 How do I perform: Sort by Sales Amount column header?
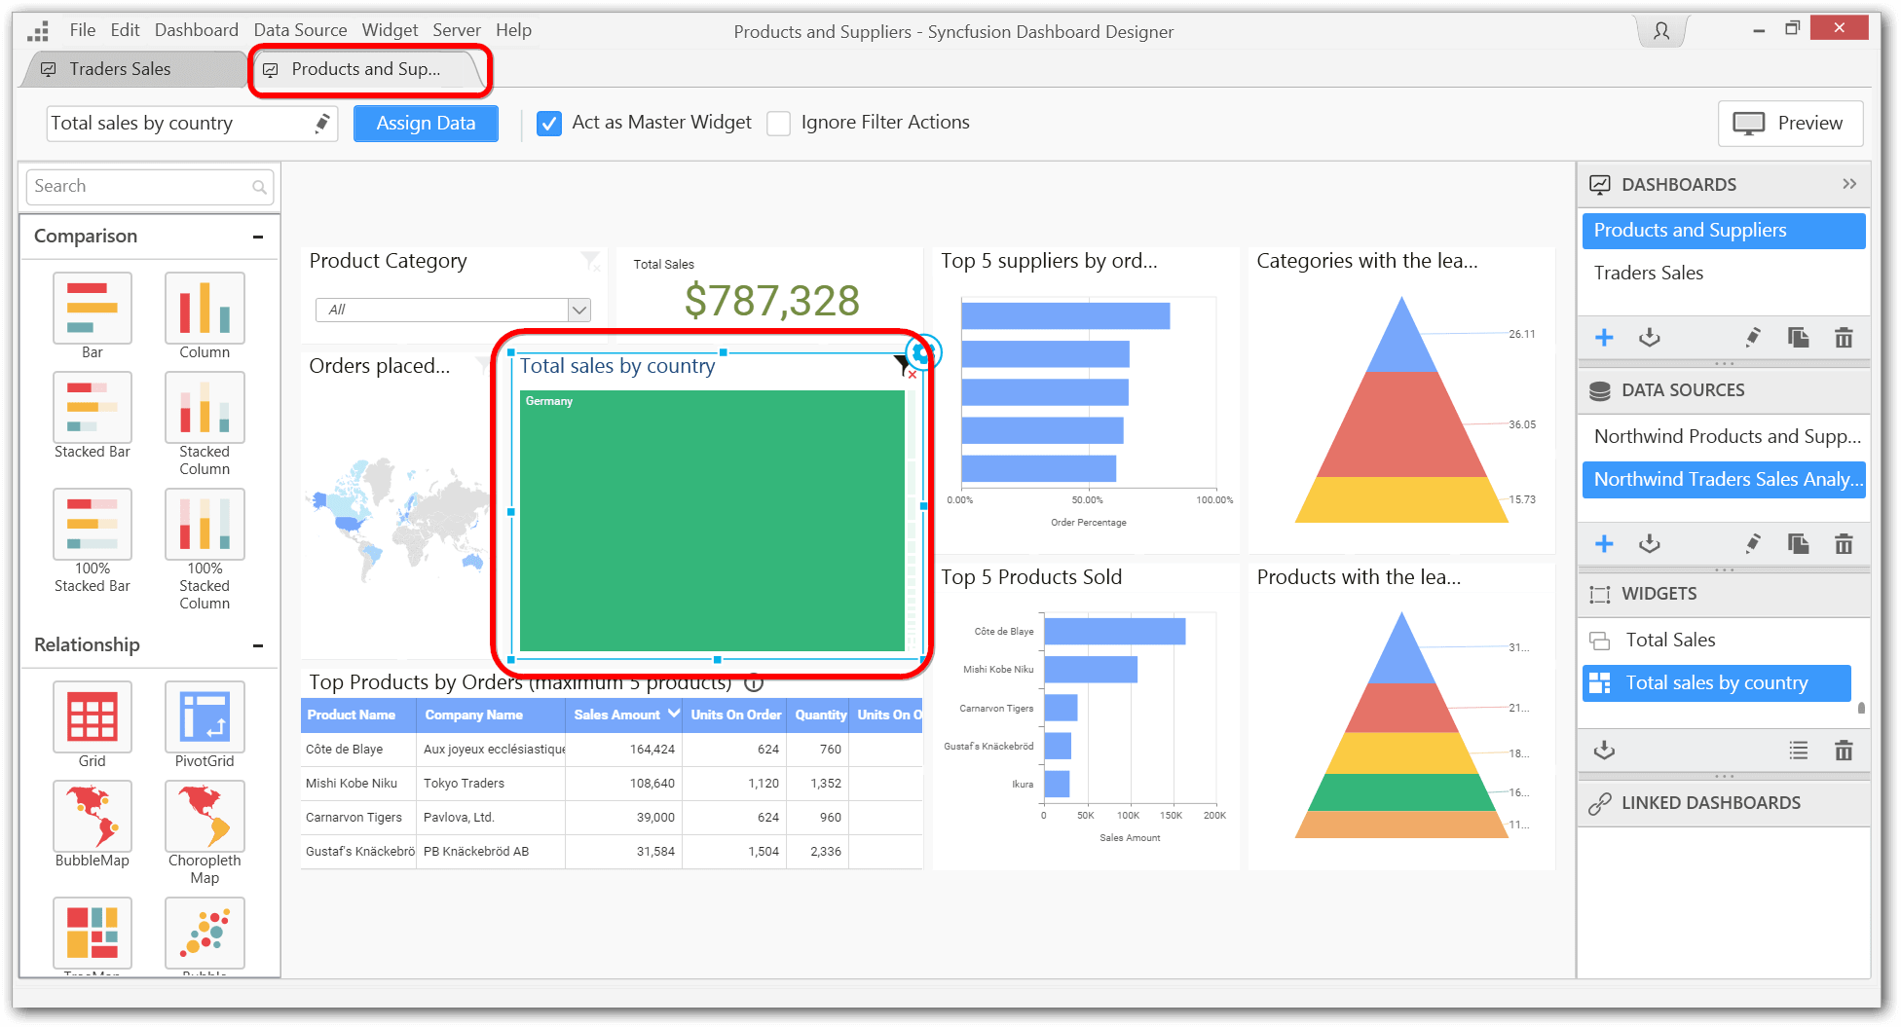tap(617, 715)
